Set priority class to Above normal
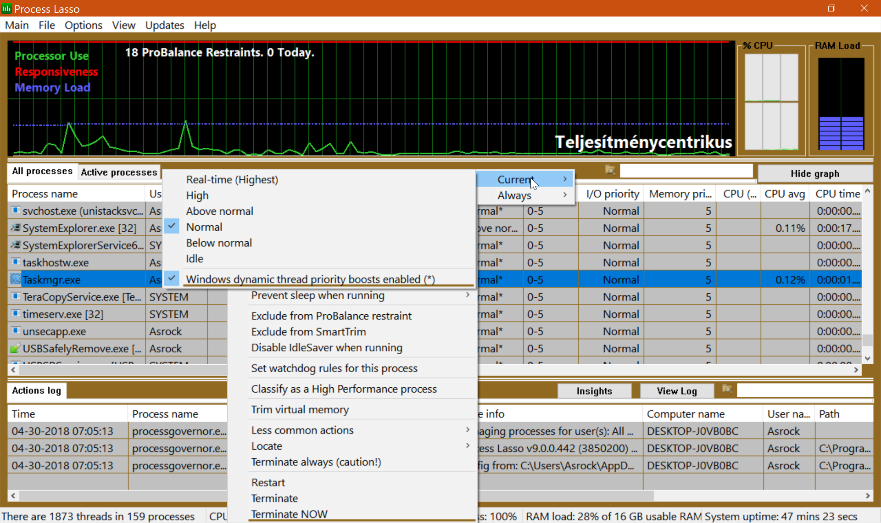 coord(219,211)
